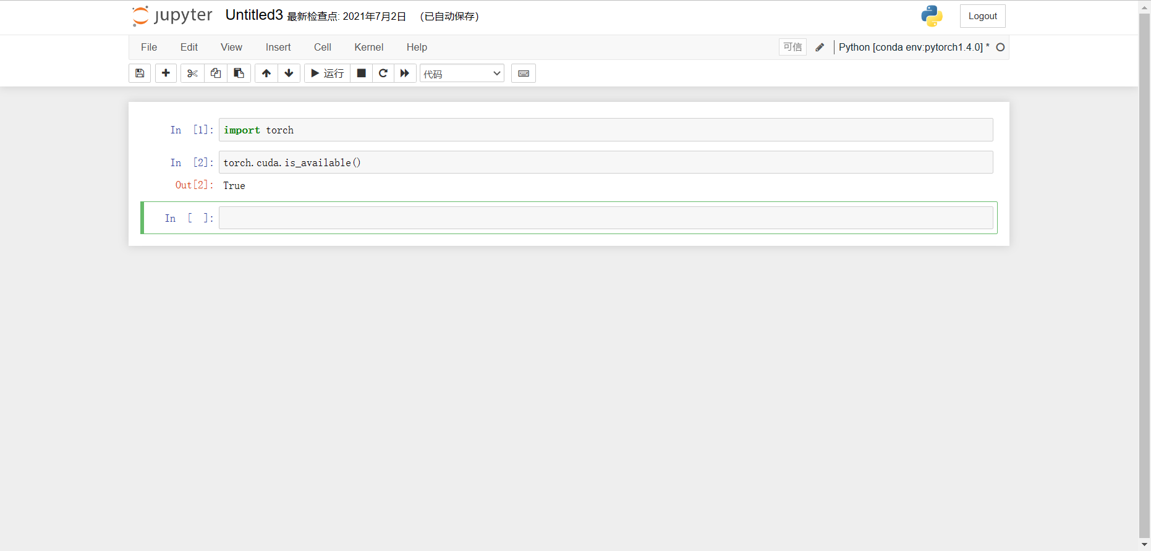Open the Help menu
Image resolution: width=1151 pixels, height=551 pixels.
(417, 48)
